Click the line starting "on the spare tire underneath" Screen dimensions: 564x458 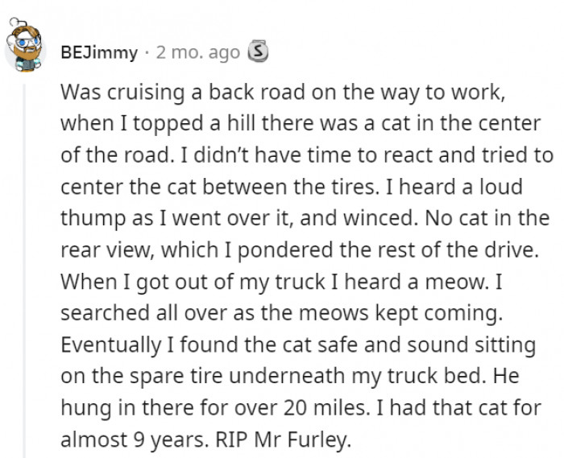pos(290,377)
